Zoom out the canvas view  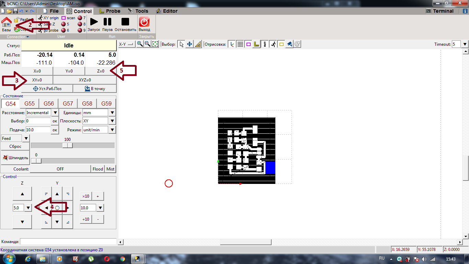(147, 44)
